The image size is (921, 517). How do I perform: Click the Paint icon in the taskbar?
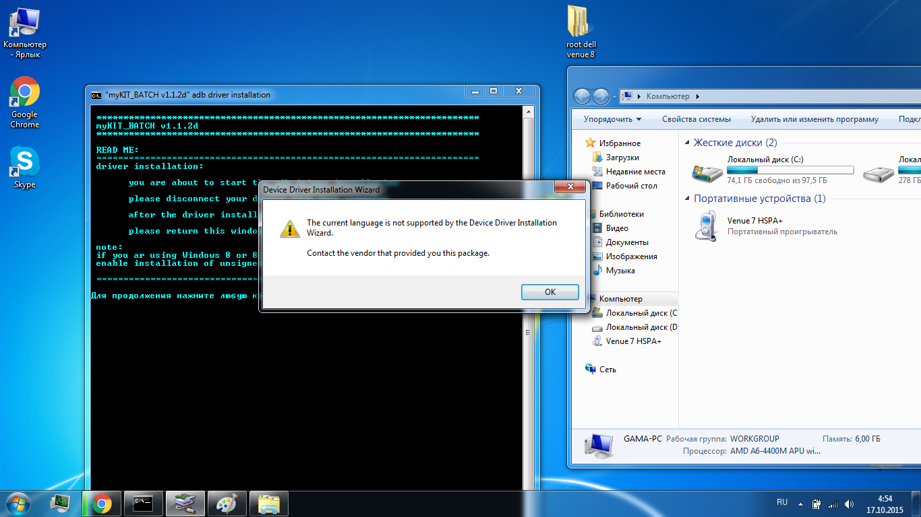click(227, 503)
